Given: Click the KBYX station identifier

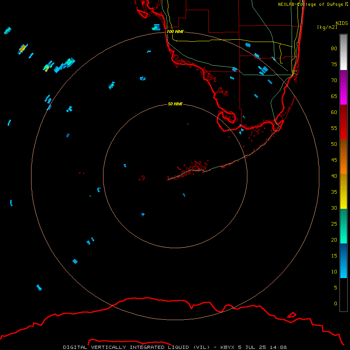Looking at the screenshot, I should pos(227,347).
